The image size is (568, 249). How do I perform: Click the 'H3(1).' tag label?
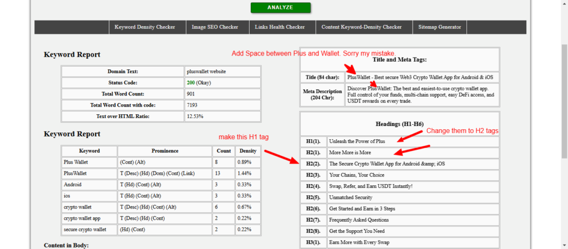pos(314,242)
